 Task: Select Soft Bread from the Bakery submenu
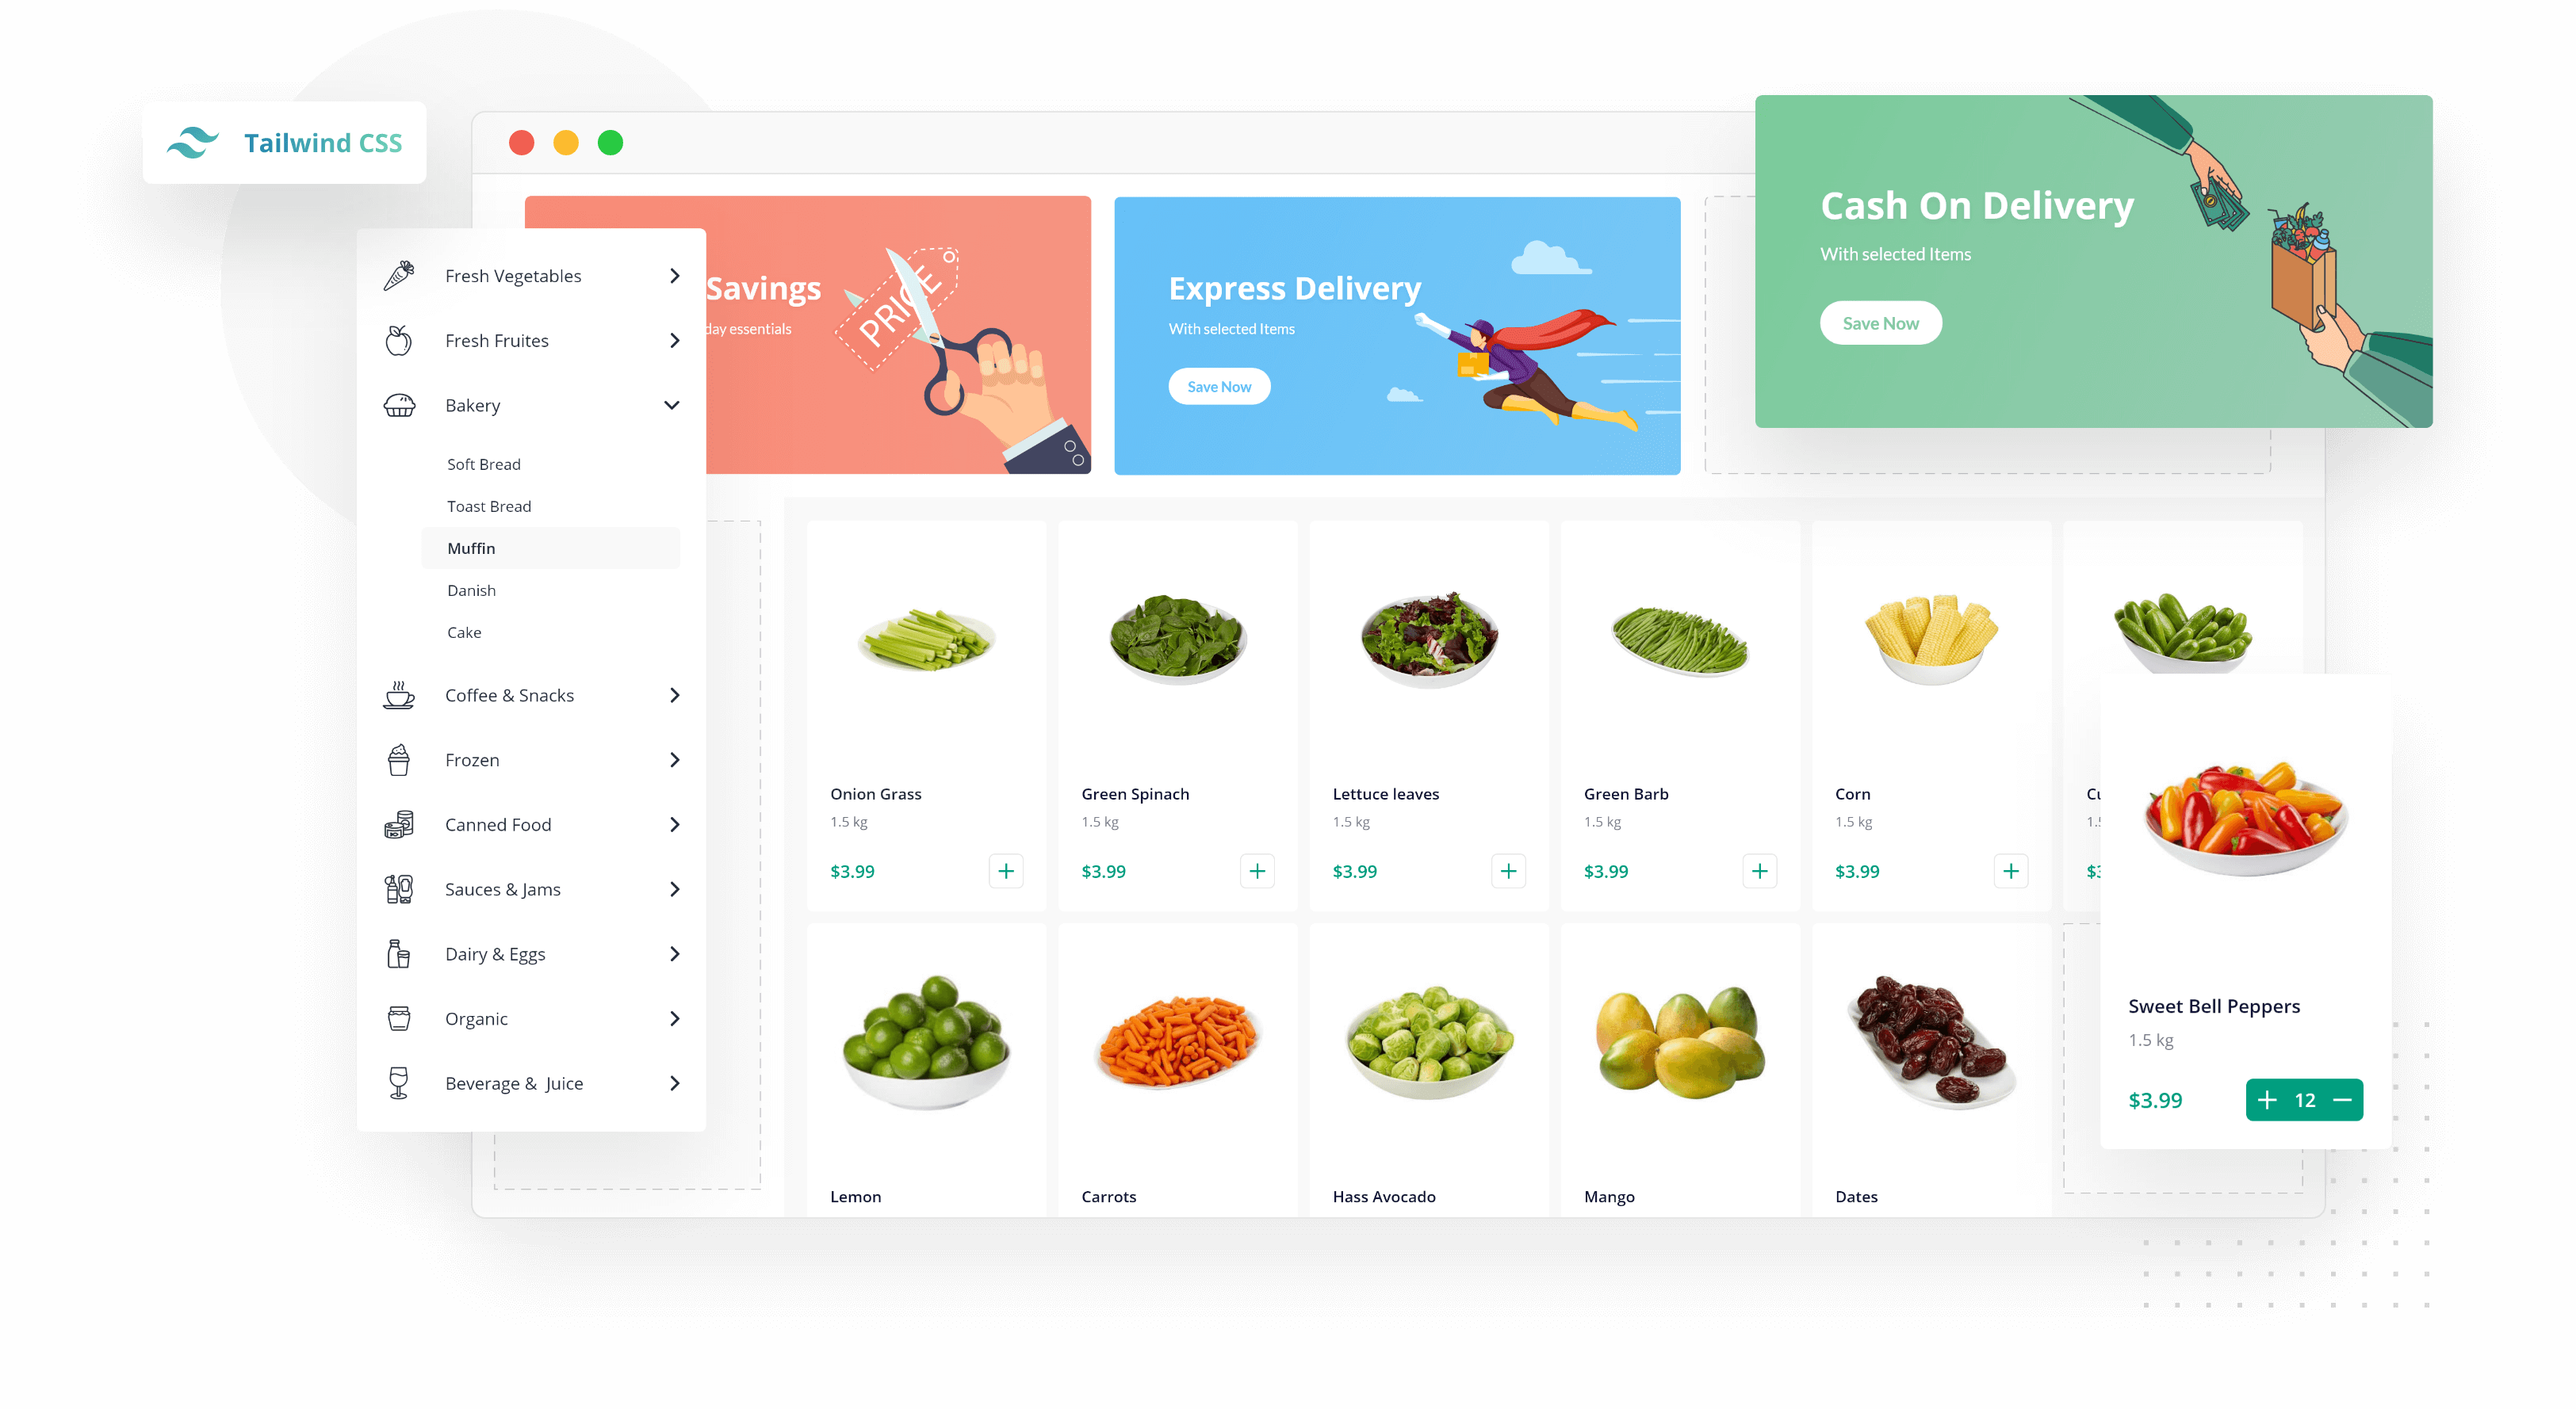tap(484, 465)
